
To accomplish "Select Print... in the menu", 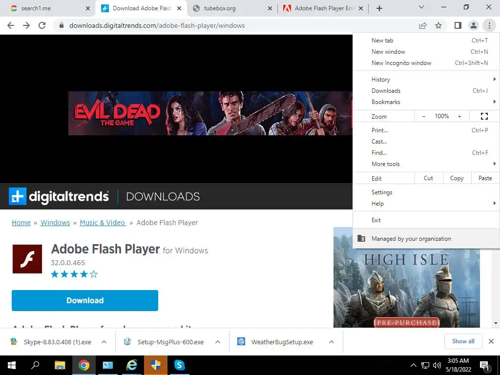I will click(x=426, y=130).
